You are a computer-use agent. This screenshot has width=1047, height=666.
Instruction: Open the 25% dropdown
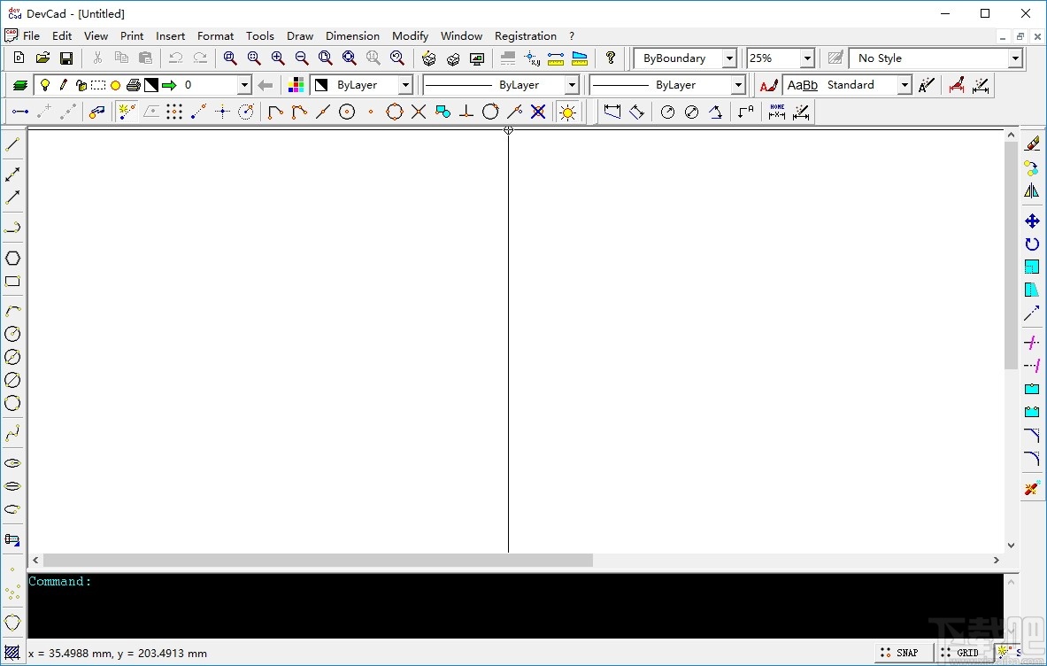coord(807,58)
